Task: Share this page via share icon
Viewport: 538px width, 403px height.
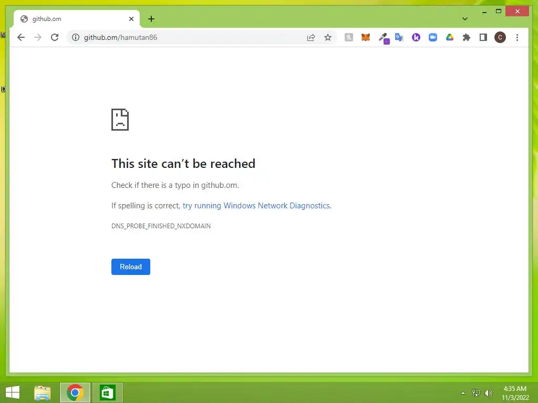Action: (x=311, y=37)
